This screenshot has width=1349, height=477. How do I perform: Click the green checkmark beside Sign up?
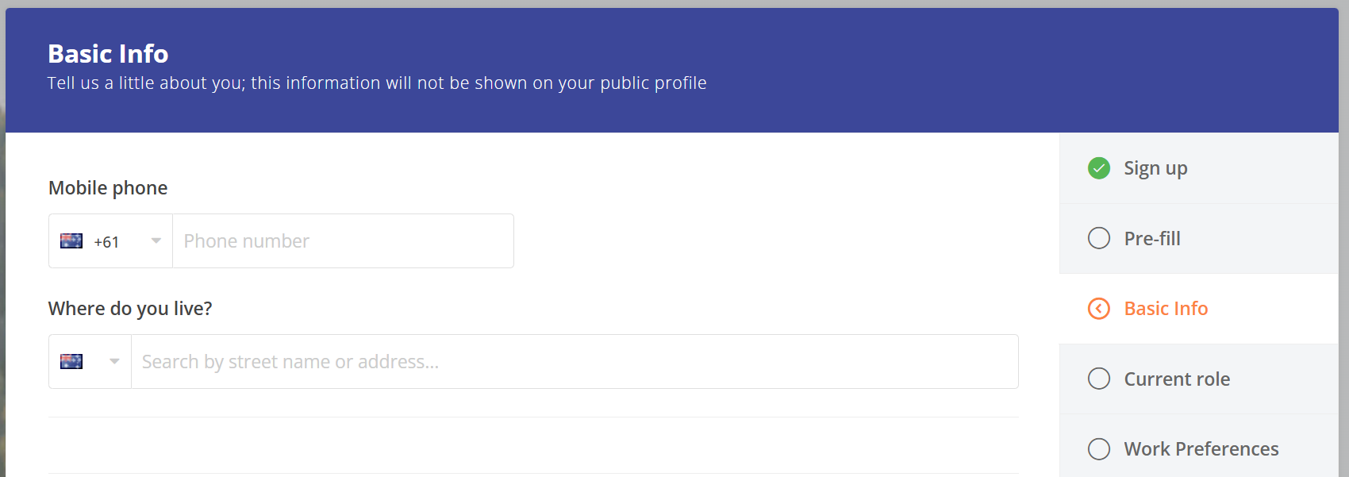point(1099,168)
